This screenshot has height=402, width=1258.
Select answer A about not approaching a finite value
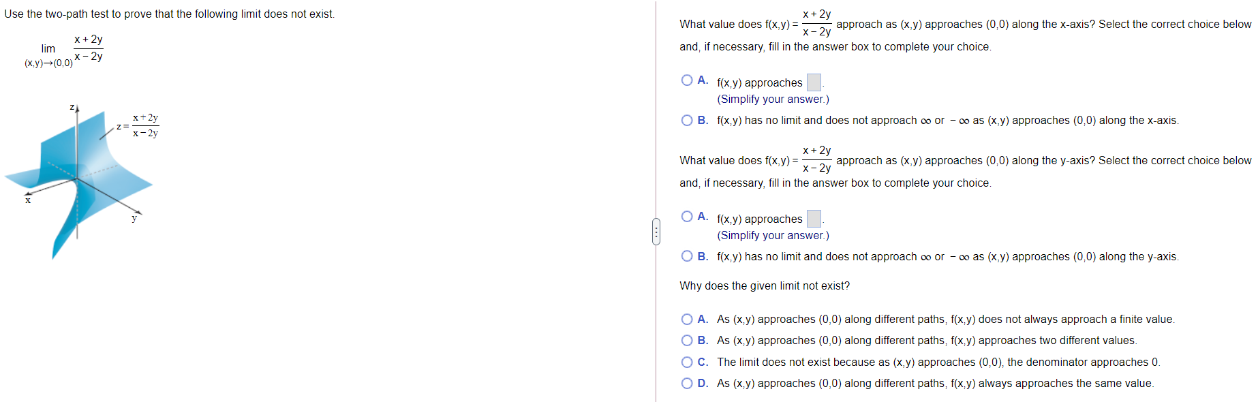click(x=688, y=319)
